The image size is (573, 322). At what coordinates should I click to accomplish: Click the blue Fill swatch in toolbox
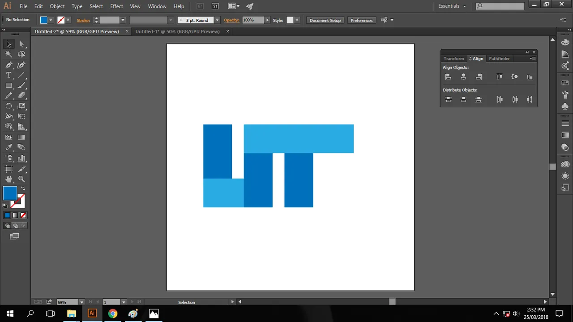click(10, 193)
